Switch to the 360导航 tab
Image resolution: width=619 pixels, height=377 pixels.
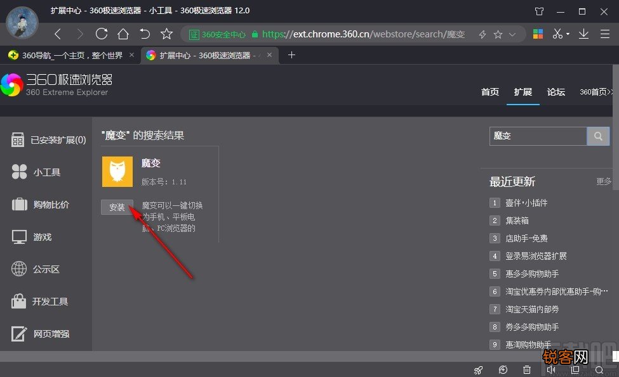pos(70,55)
